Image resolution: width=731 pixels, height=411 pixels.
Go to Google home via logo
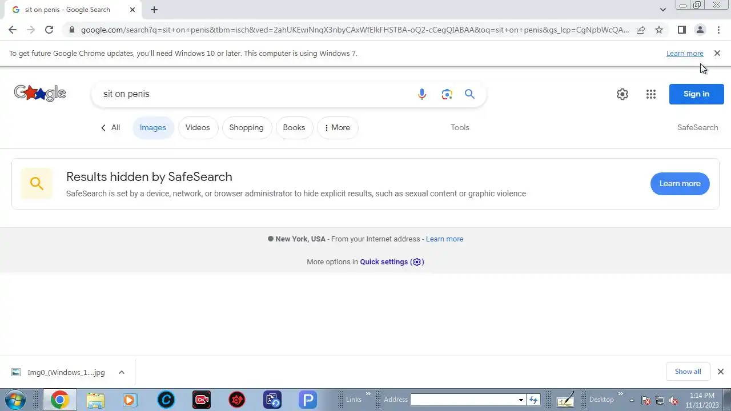point(40,93)
